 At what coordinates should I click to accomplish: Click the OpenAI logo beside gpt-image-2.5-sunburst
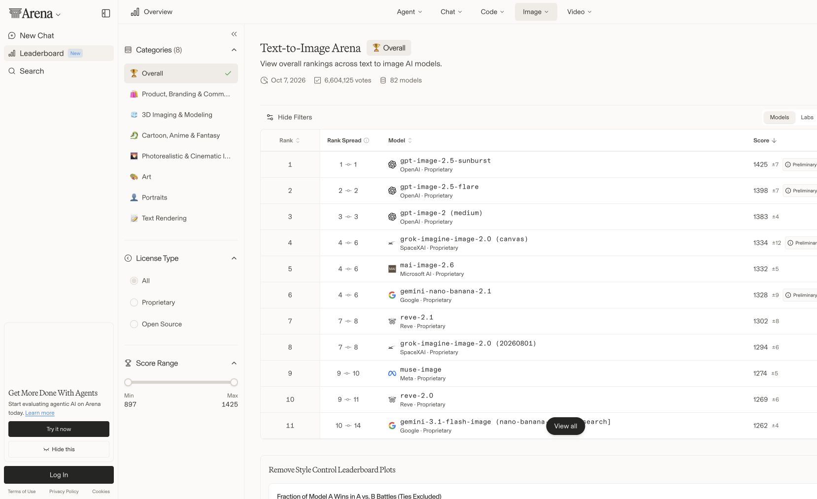[392, 165]
